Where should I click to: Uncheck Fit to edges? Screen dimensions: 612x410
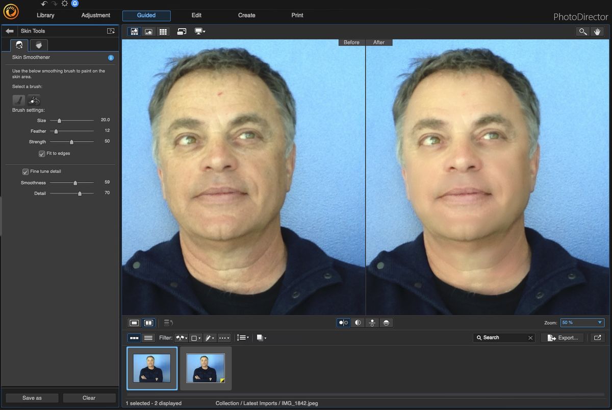click(42, 153)
